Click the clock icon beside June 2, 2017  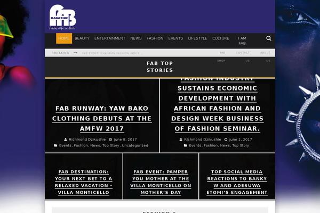pos(226,140)
